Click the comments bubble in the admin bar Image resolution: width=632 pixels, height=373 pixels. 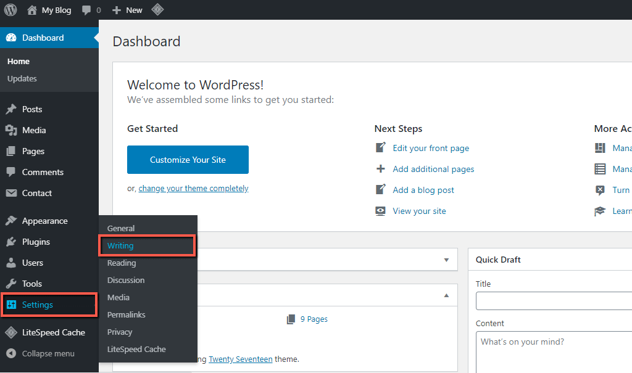pyautogui.click(x=86, y=9)
